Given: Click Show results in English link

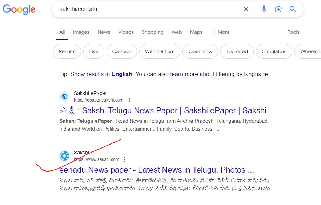Looking at the screenshot, I should click(101, 74).
